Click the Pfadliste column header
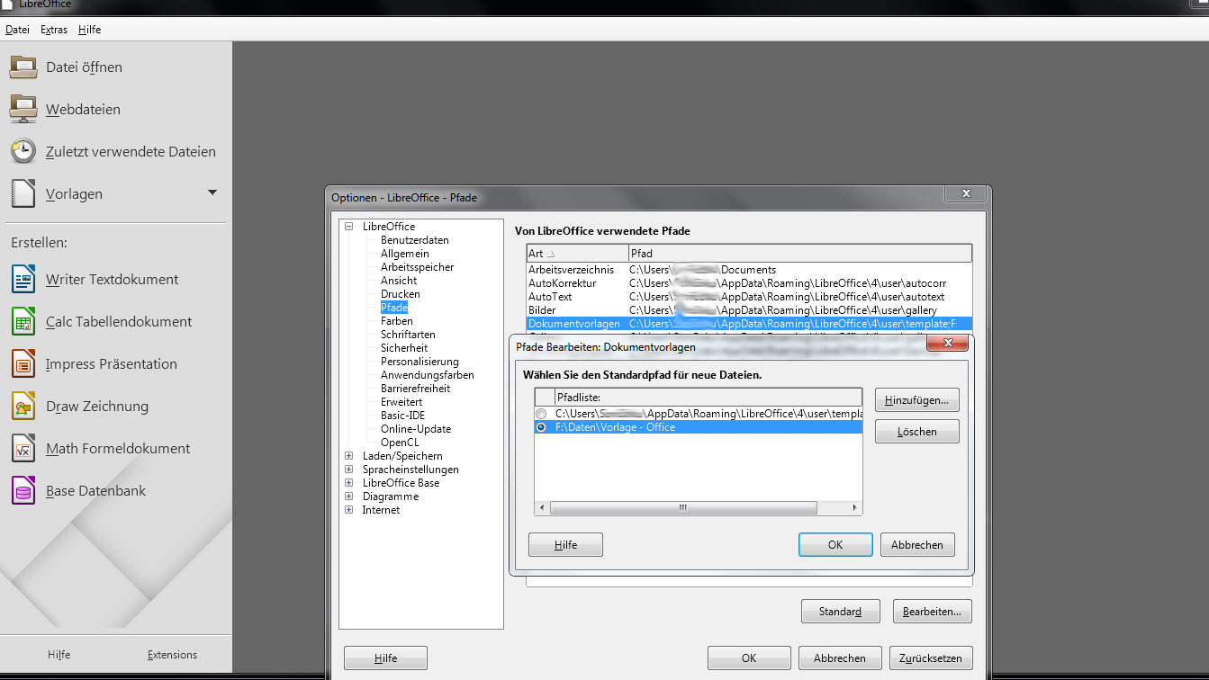 point(708,397)
